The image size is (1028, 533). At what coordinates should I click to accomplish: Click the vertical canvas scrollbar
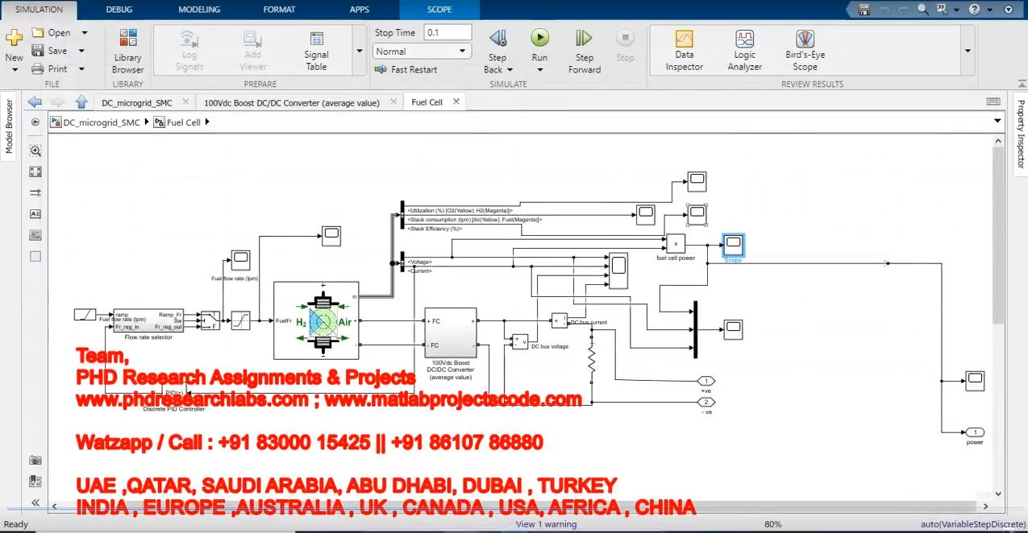[998, 242]
